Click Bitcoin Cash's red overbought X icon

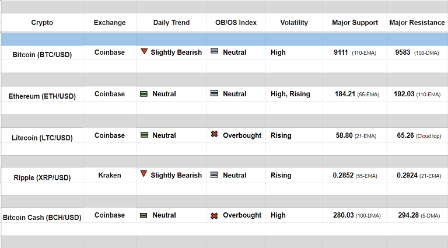tap(214, 215)
